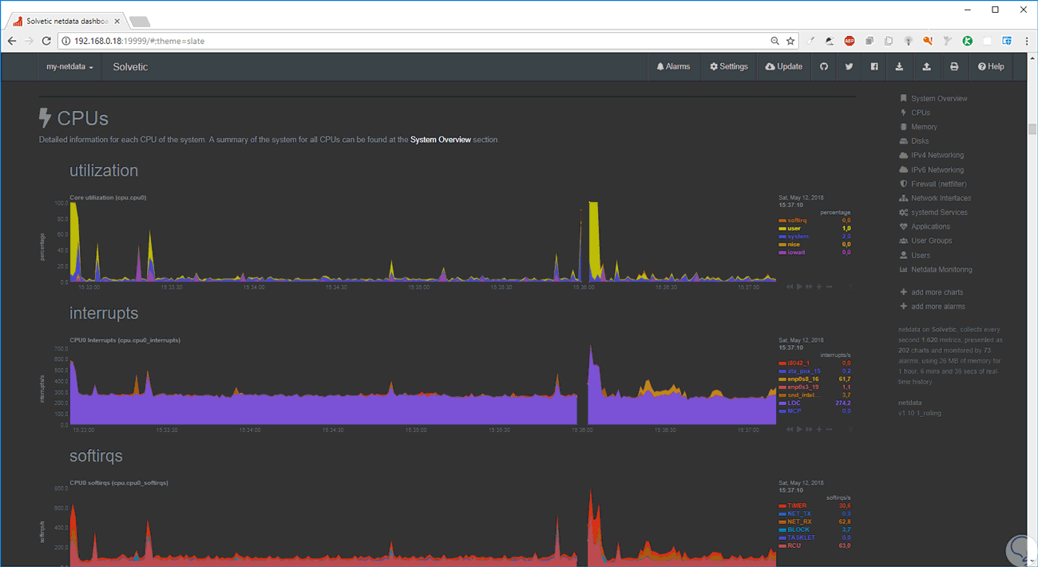Go to IPv4 Networking in sidebar
1038x567 pixels.
(x=937, y=155)
